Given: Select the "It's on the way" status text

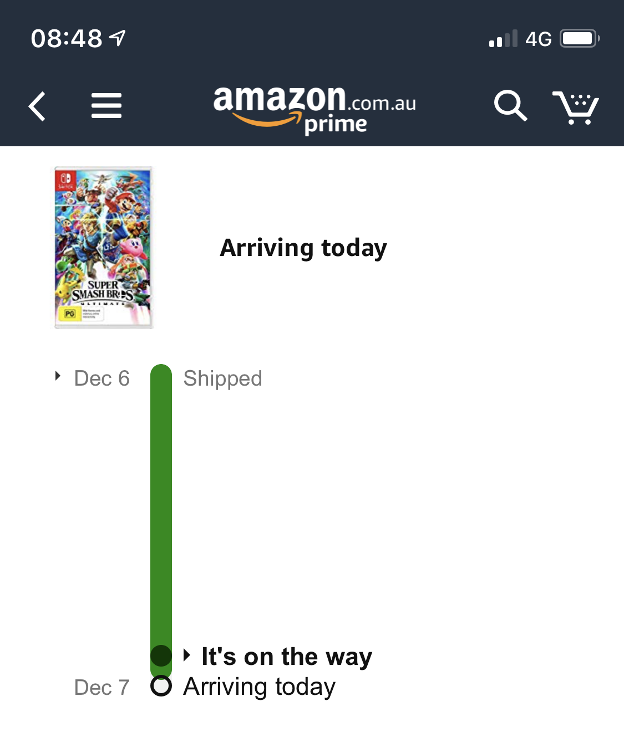Looking at the screenshot, I should (287, 657).
